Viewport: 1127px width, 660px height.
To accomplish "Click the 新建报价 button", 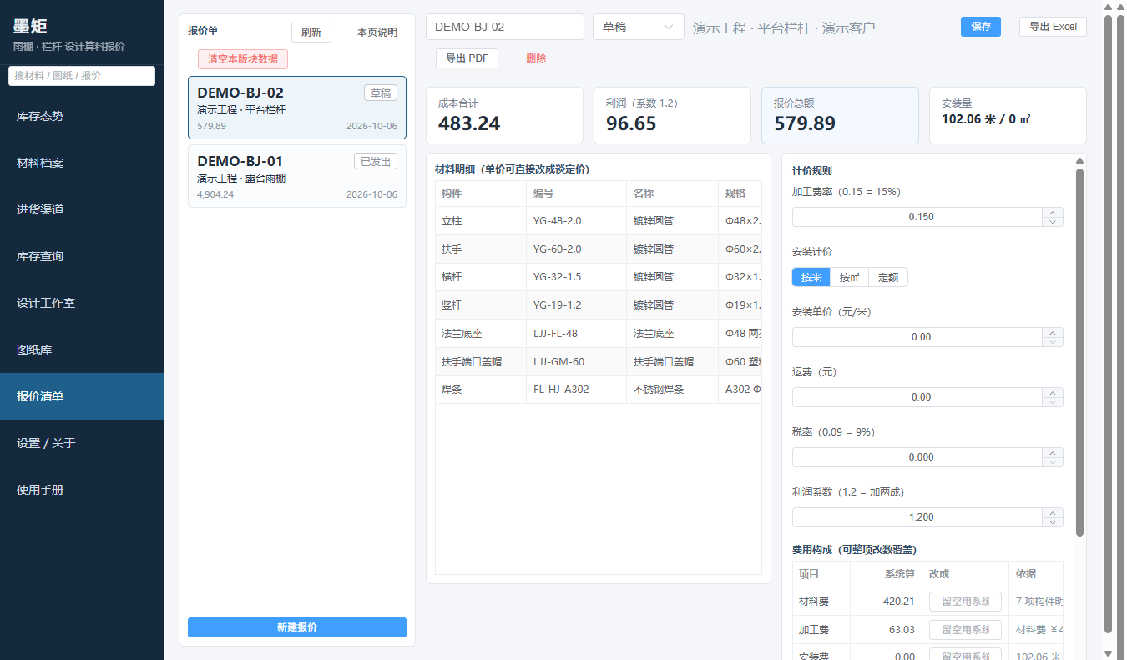I will coord(297,627).
